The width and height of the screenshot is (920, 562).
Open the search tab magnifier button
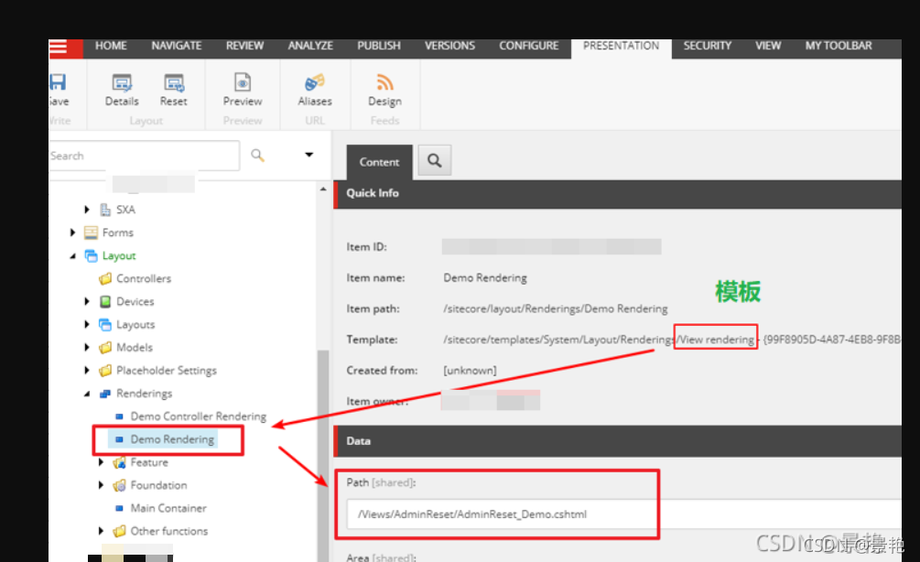tap(434, 160)
